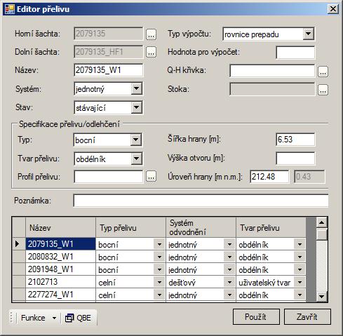Viewport: 343px width, 336px height.
Task: Click the Systém odvodnění column header
Action: coord(201,227)
